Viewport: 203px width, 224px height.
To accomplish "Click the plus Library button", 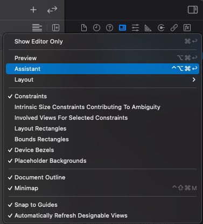I will [x=33, y=10].
